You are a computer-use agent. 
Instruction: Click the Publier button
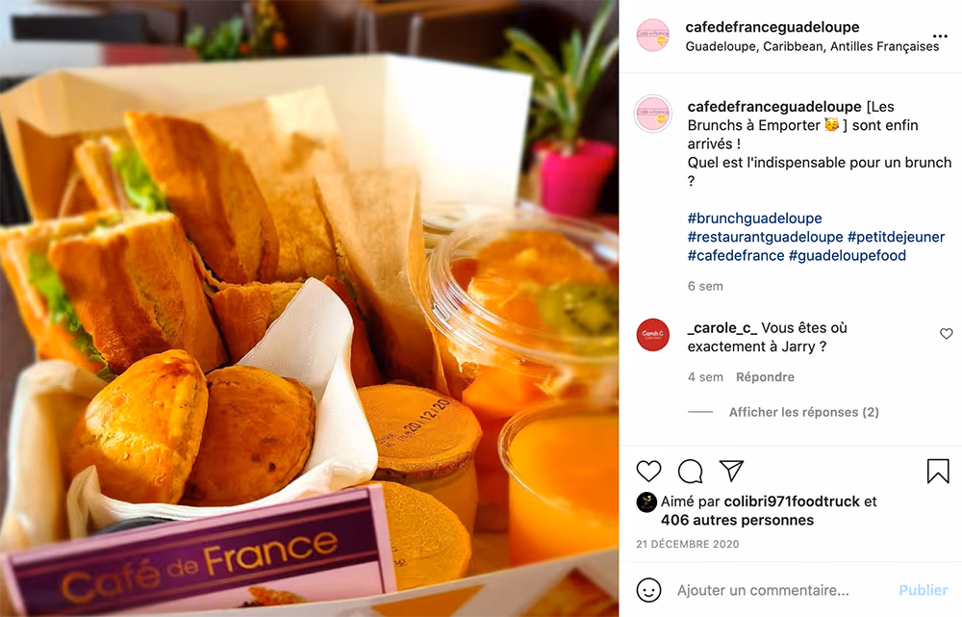[x=924, y=590]
